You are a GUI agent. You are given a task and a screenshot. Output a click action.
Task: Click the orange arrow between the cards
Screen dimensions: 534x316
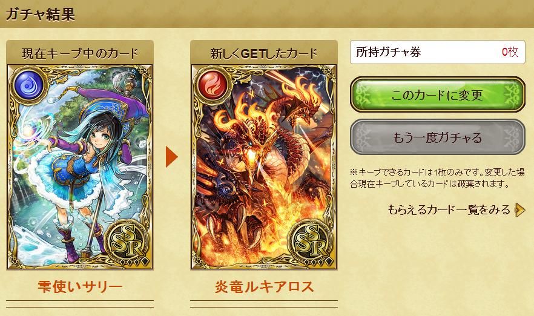point(172,157)
